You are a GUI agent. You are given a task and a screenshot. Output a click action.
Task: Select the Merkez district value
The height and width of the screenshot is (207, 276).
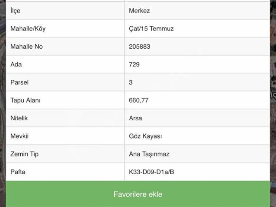click(x=139, y=11)
